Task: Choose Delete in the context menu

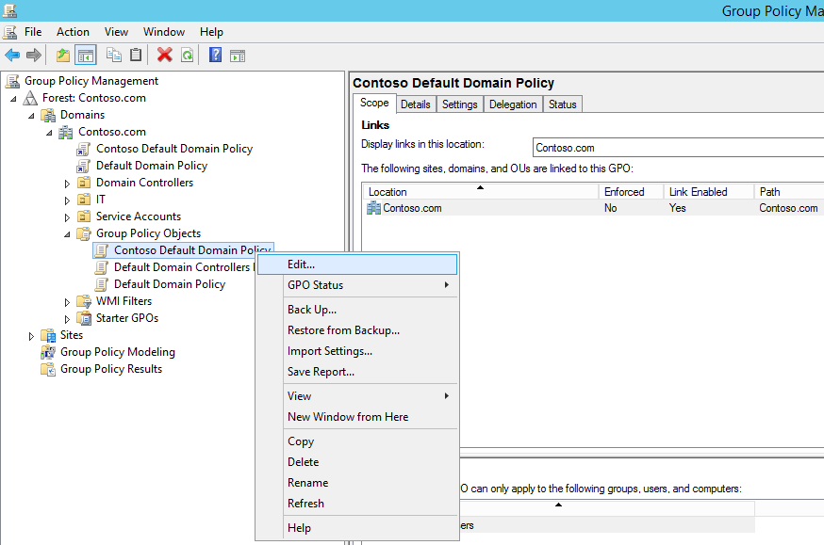Action: point(357,462)
